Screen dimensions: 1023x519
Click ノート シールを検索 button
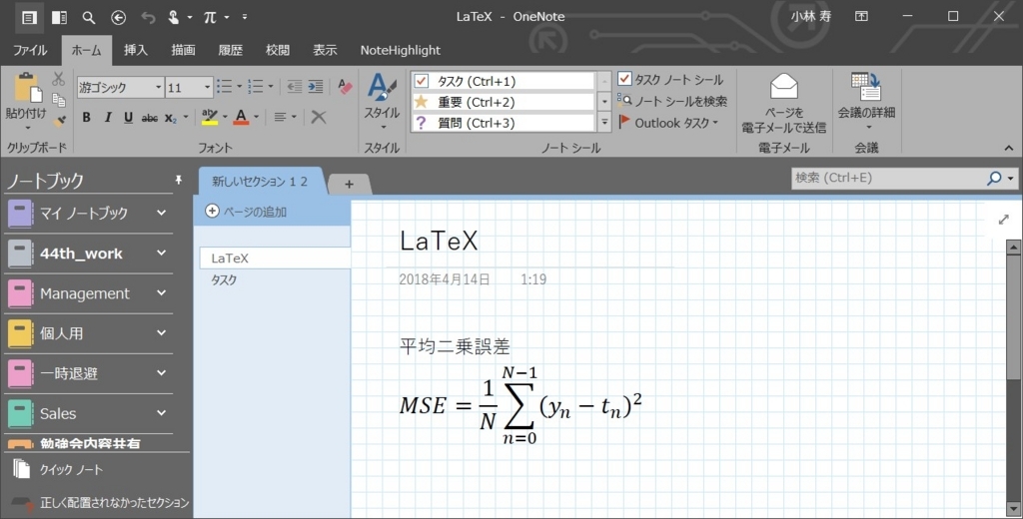pyautogui.click(x=672, y=101)
